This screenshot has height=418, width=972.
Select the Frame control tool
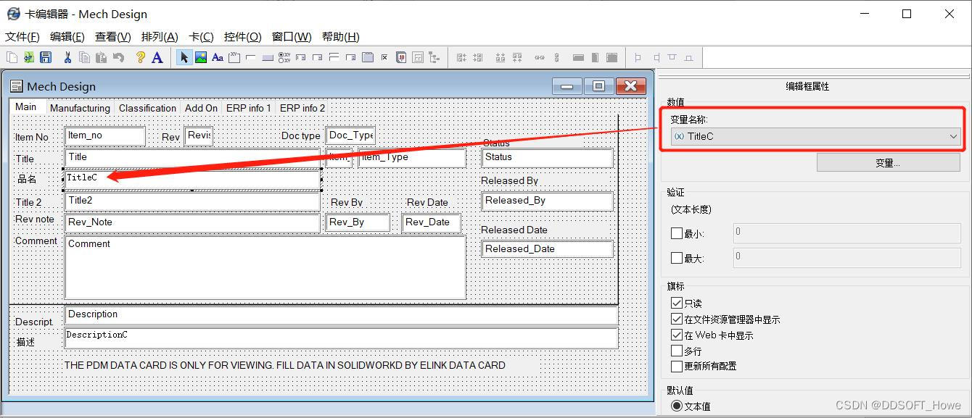tap(234, 57)
